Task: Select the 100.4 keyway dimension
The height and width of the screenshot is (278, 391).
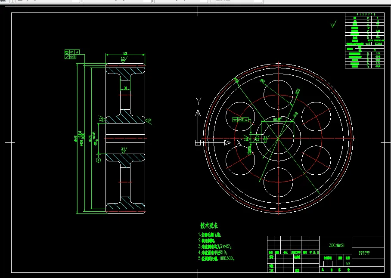Action: pos(277,120)
